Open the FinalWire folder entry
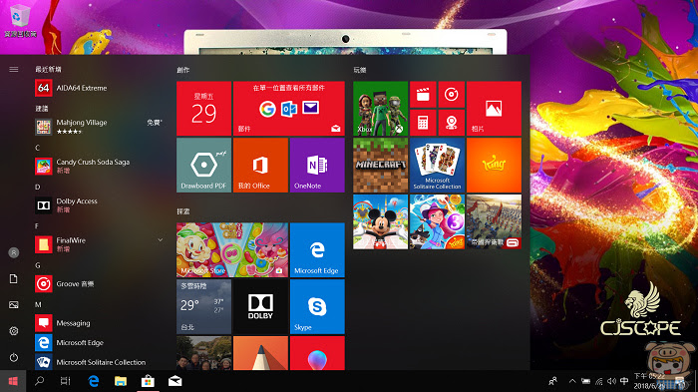Image resolution: width=698 pixels, height=392 pixels. tap(99, 244)
